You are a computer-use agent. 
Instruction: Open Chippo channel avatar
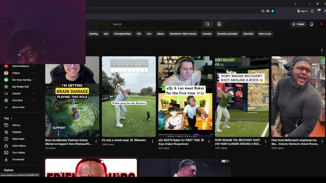tap(6, 73)
